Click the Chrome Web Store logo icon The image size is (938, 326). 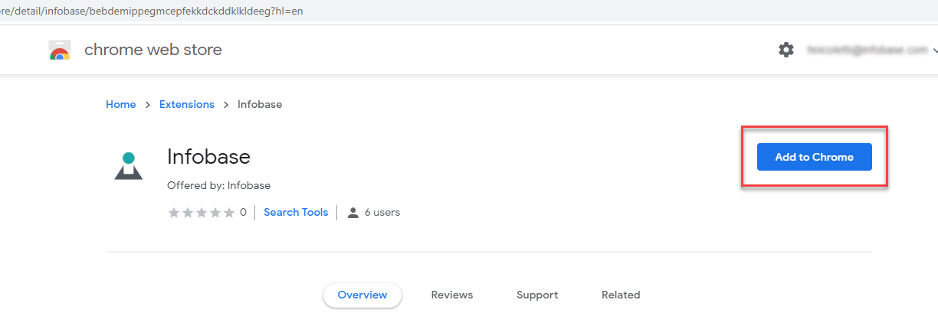point(60,51)
